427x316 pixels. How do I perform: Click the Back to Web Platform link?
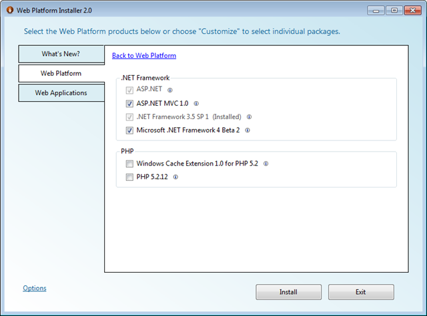coord(144,56)
